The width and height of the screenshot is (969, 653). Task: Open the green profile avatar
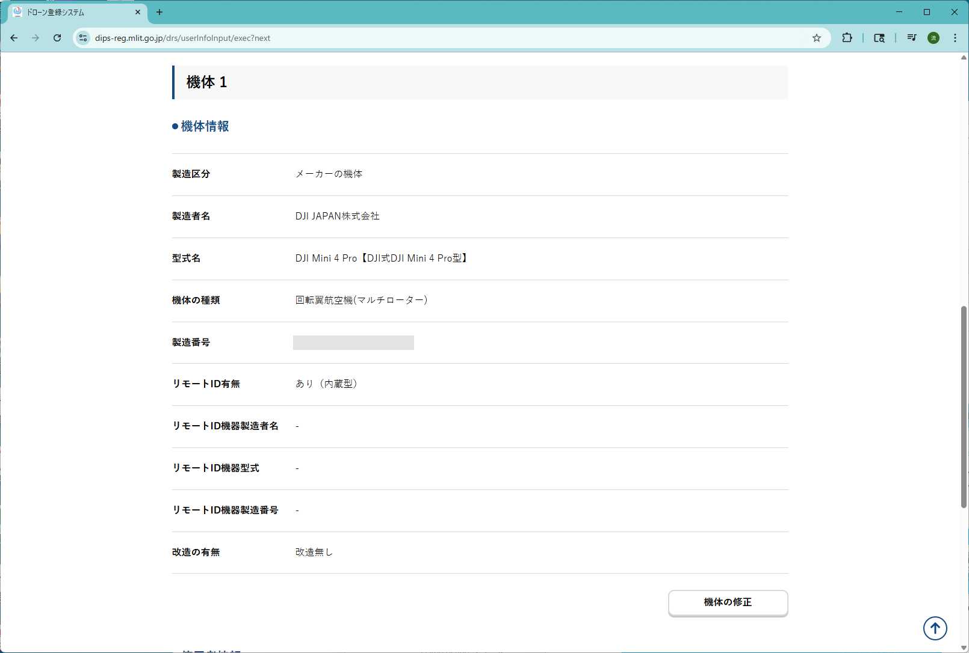point(933,38)
